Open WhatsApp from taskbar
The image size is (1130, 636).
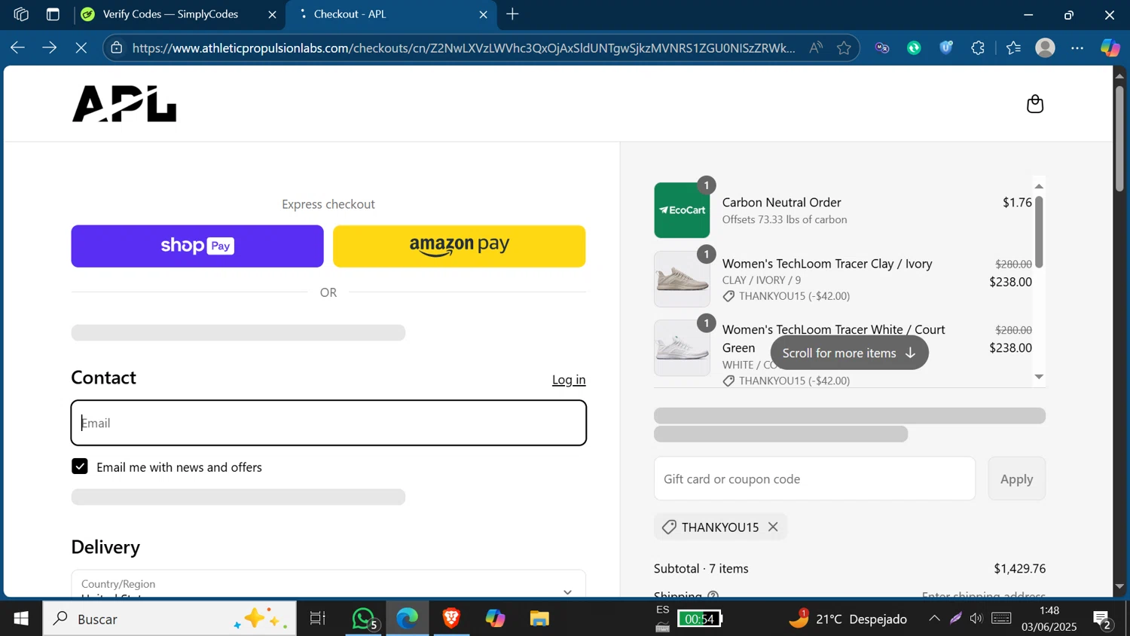tap(364, 619)
